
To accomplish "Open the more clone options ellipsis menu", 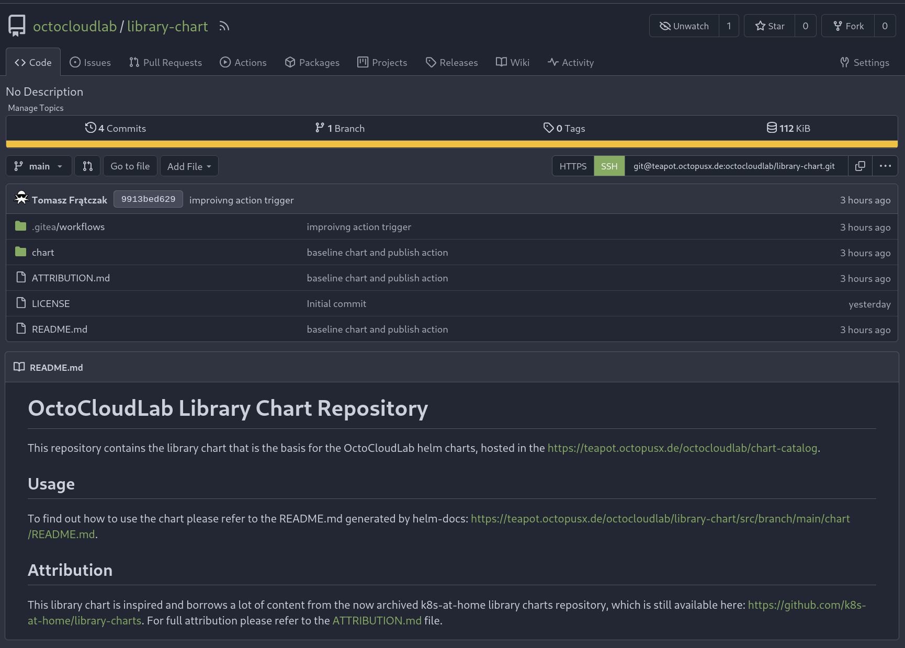I will [885, 166].
